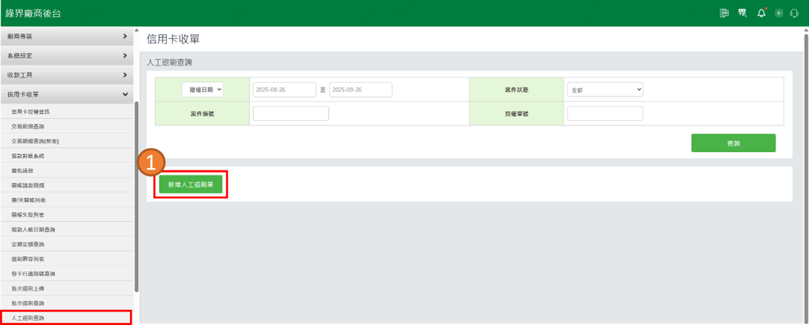Click the notification bell icon
Viewport: 809px width, 325px height.
tap(761, 13)
